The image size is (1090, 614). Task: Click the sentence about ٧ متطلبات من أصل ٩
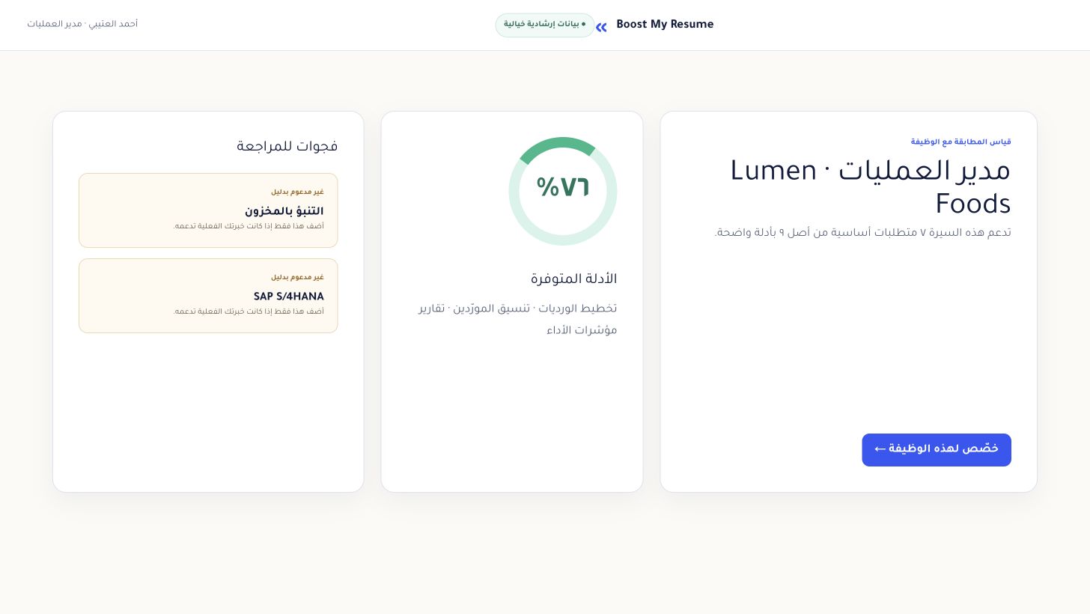[862, 234]
